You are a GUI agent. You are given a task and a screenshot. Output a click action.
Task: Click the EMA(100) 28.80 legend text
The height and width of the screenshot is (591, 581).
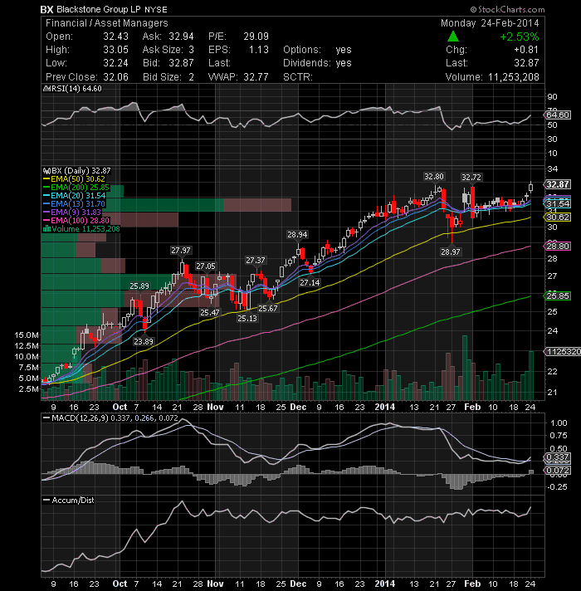(x=80, y=221)
